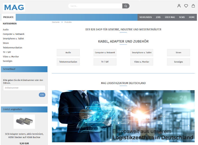Click the MAG LOGISTIKZENTRUM DEUTSCHLAND heading

123,83
